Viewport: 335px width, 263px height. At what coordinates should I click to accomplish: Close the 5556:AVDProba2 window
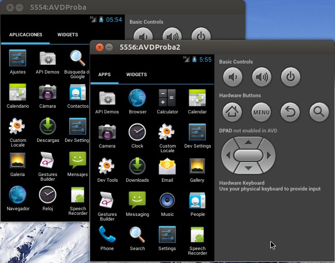[99, 47]
